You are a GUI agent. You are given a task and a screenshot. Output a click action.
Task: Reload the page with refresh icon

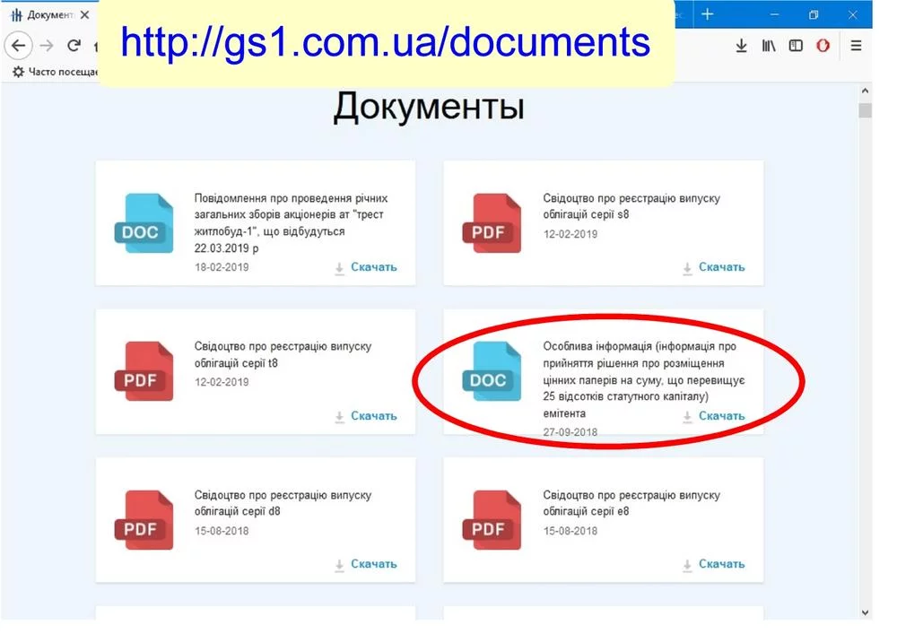[x=74, y=45]
